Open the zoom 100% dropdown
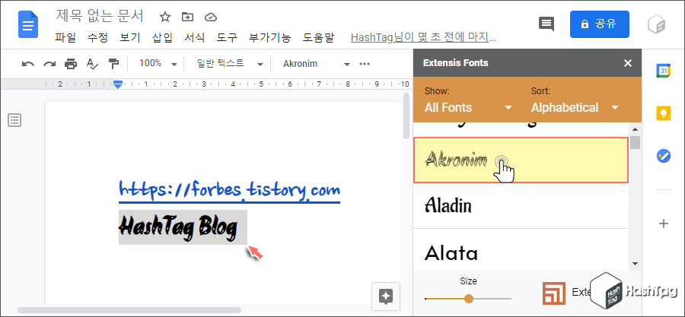 [158, 64]
